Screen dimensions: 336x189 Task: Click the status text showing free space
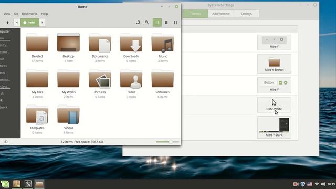(82, 142)
